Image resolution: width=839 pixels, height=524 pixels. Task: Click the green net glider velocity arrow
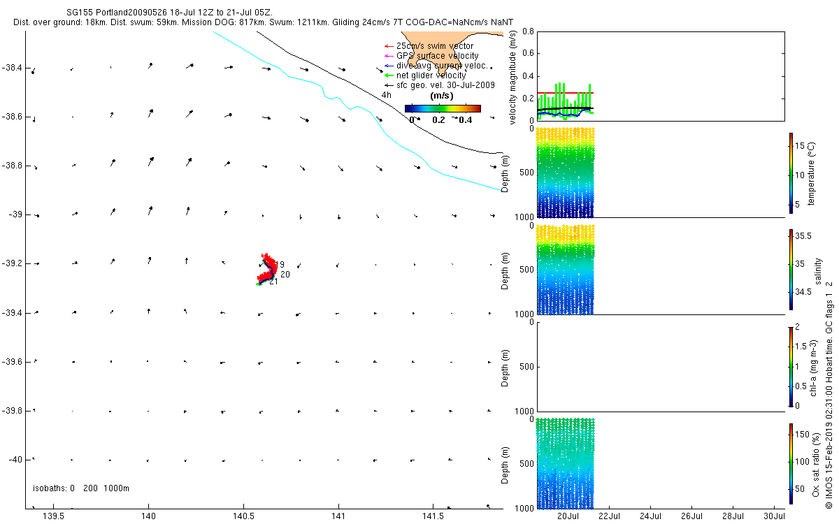[388, 75]
